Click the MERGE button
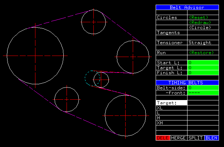The image size is (224, 147). point(179,138)
